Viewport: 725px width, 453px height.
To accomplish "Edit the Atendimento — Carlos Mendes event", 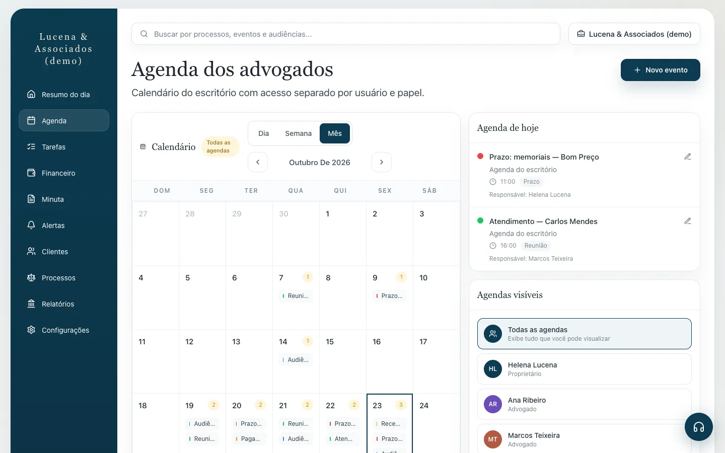I will (688, 221).
